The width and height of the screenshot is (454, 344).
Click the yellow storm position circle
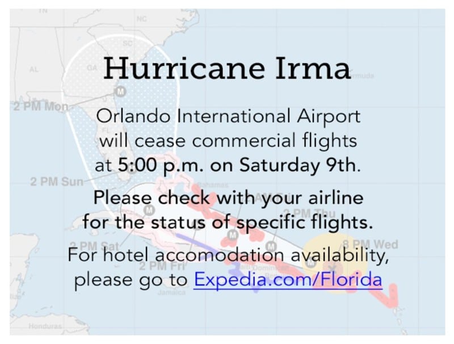pyautogui.click(x=334, y=263)
